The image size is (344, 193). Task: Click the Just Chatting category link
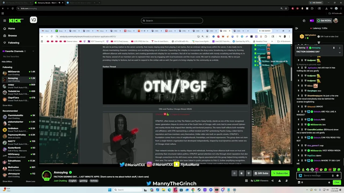pyautogui.click(x=60, y=181)
